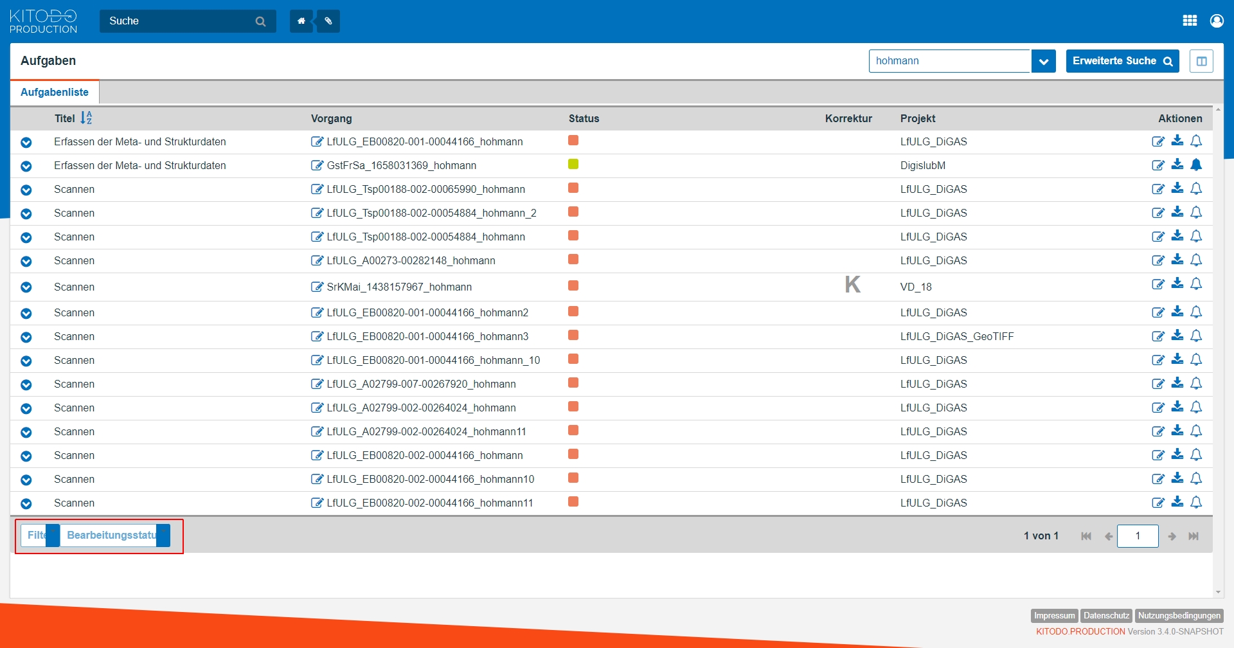Toggle the bell on the first Erfassen row
1234x648 pixels.
1197,141
